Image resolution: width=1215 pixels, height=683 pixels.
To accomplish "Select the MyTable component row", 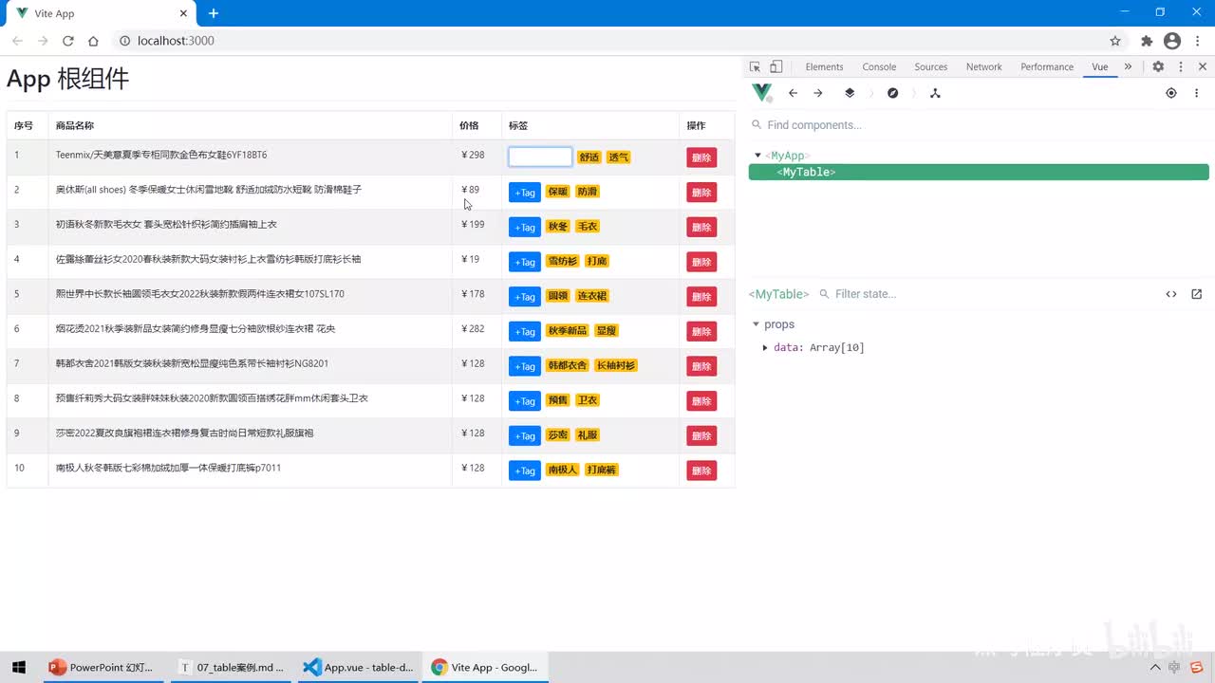I will point(979,173).
